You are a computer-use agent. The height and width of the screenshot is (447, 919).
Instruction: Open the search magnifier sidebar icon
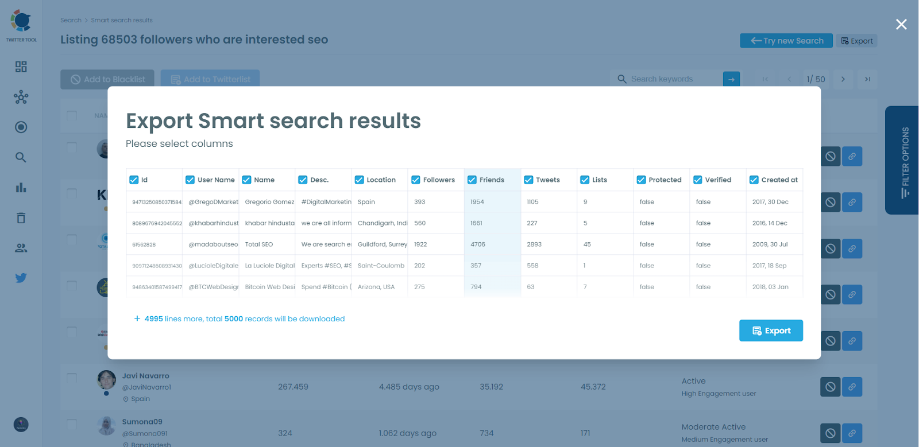21,157
